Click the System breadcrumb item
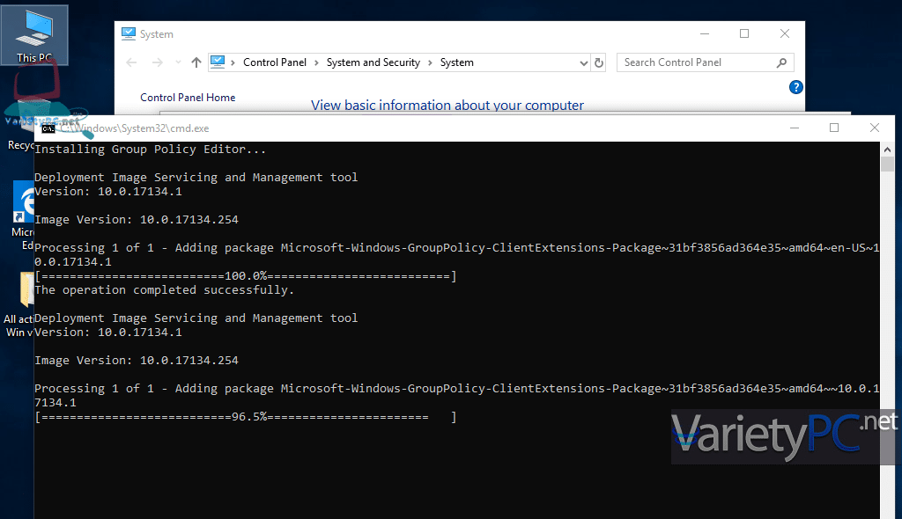 coord(457,62)
